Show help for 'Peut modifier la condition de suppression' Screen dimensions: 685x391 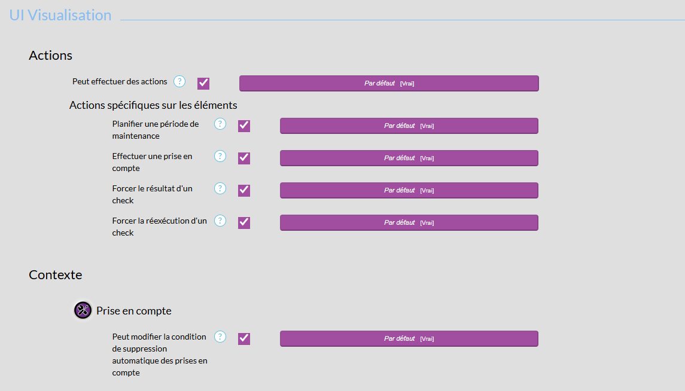[x=220, y=337]
